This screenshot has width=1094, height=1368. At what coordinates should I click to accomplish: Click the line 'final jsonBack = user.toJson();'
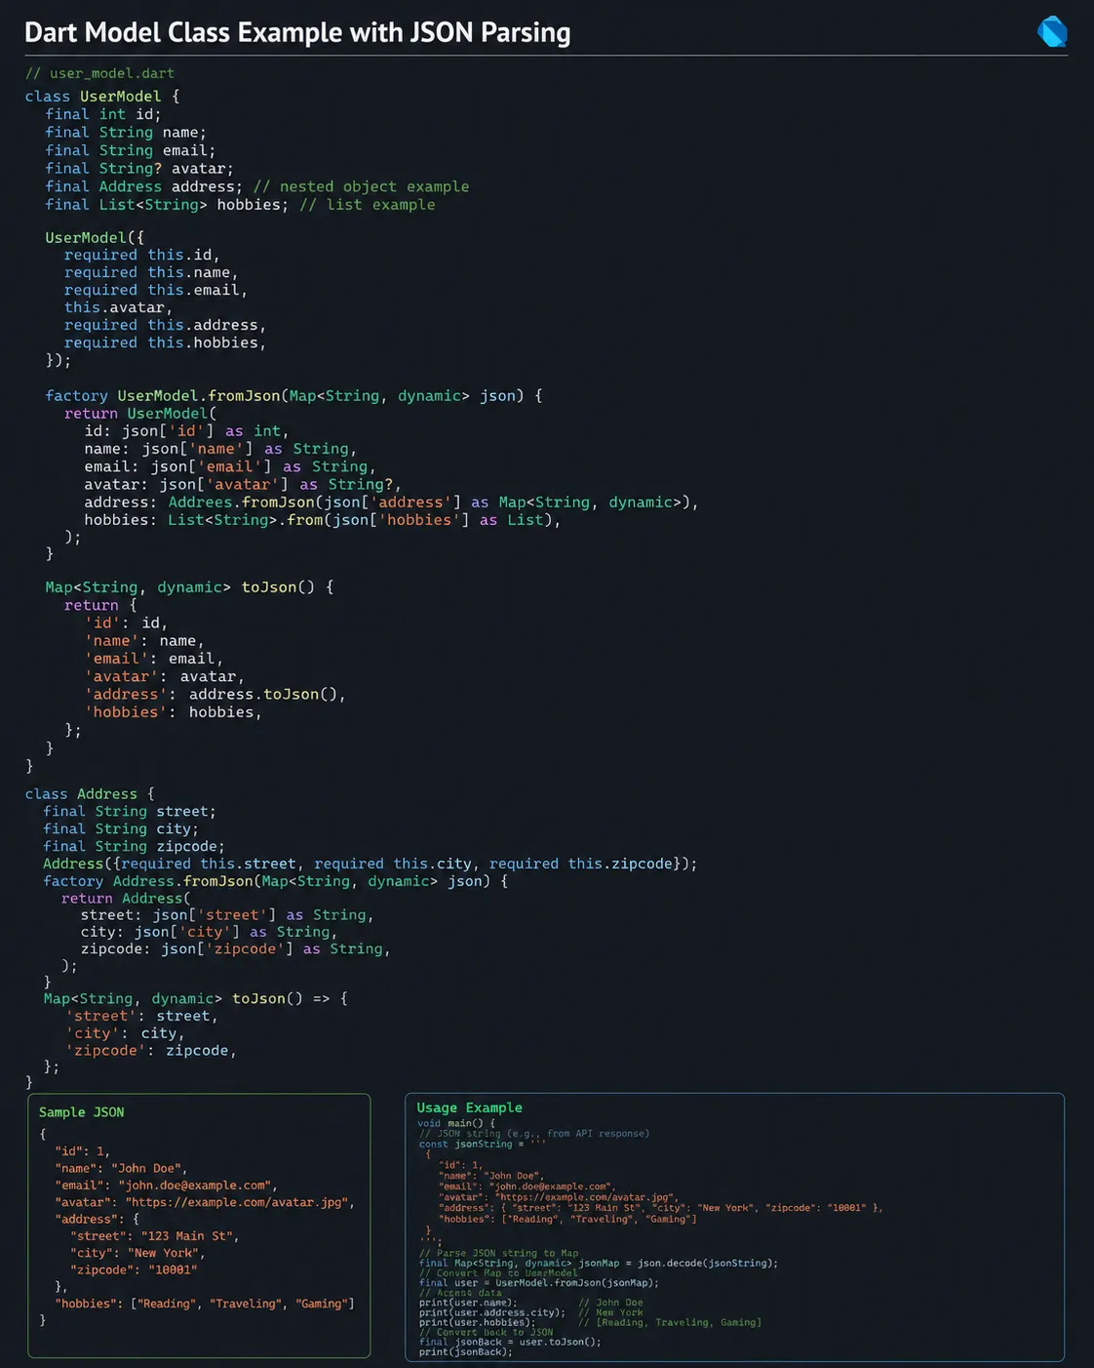510,1342
